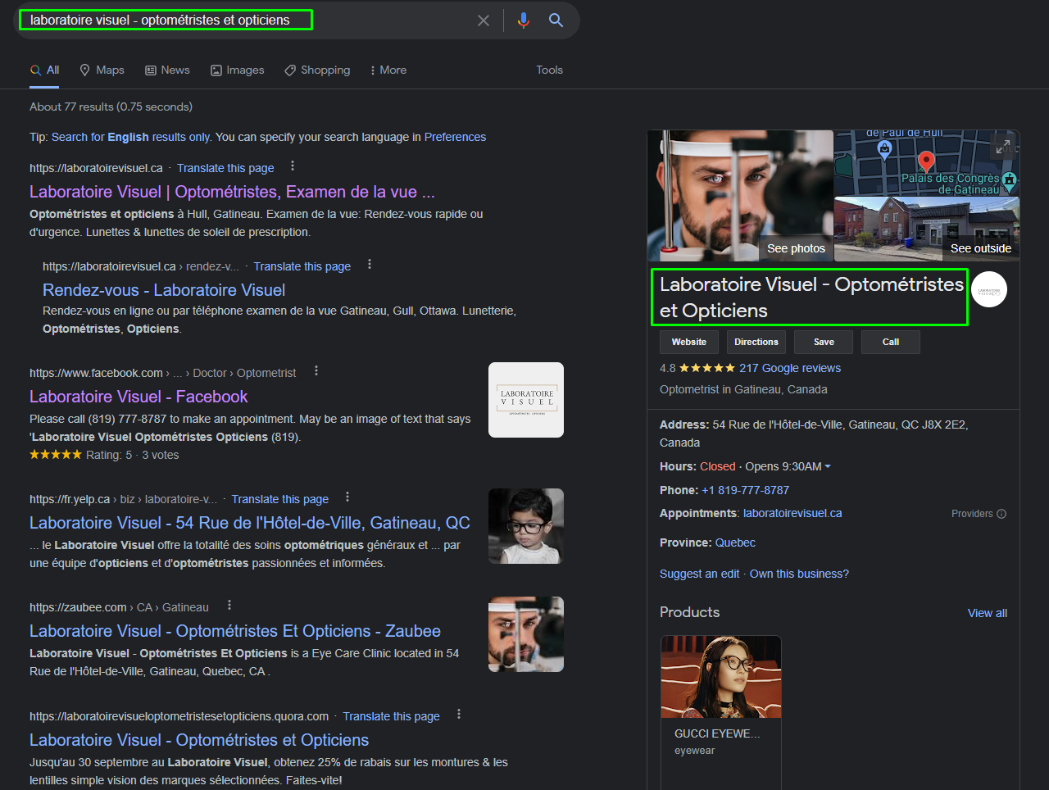Image resolution: width=1049 pixels, height=790 pixels.
Task: Click Suggest an edit
Action: click(700, 574)
